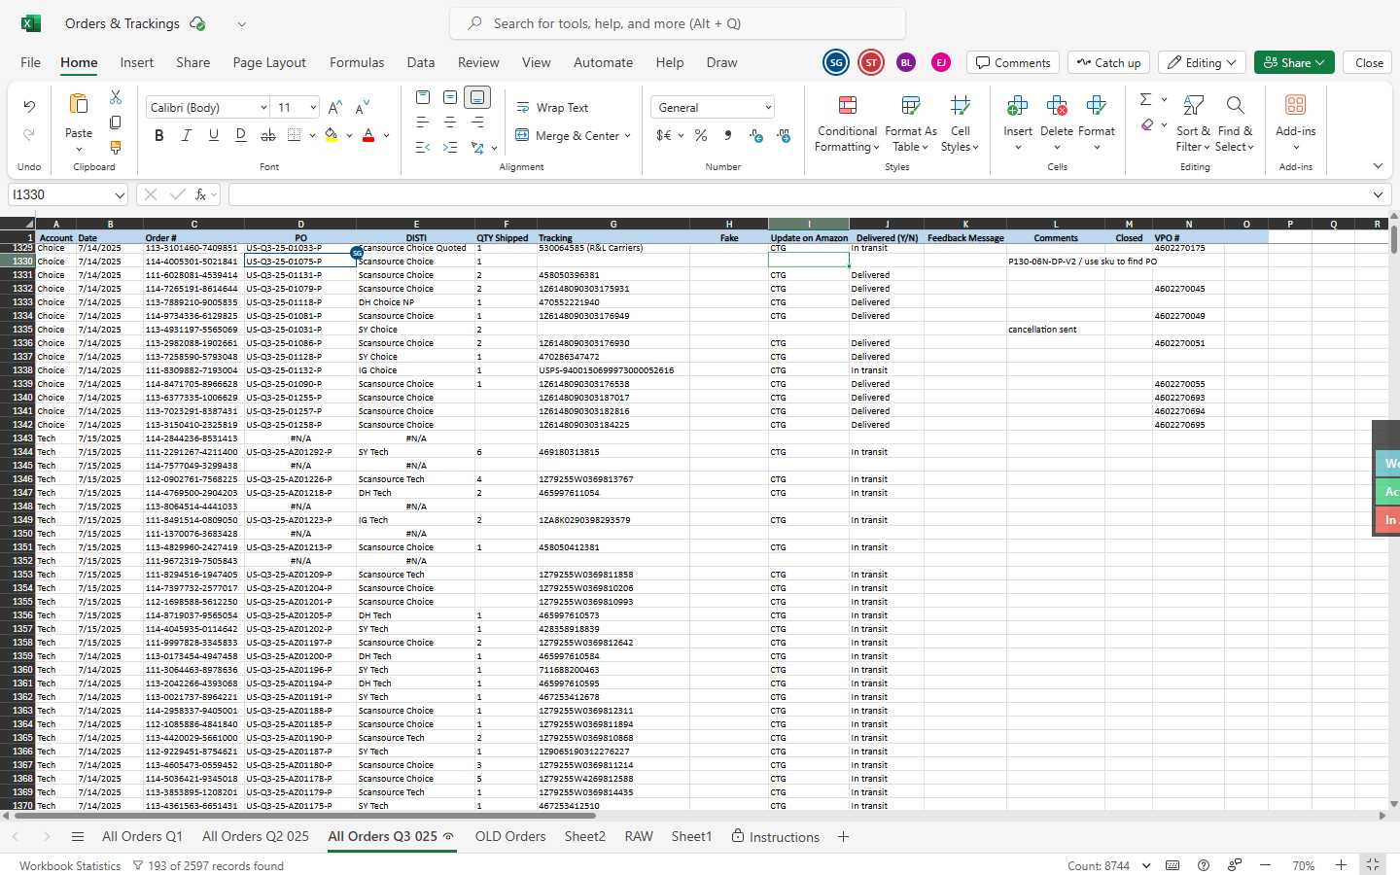Open Sort & Filter dropdown
Viewport: 1400px width, 875px height.
point(1193,123)
